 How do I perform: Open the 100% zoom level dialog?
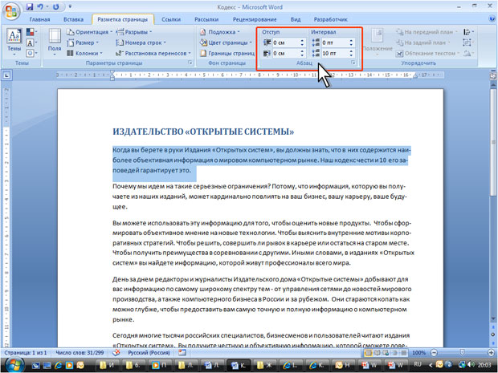pos(418,353)
